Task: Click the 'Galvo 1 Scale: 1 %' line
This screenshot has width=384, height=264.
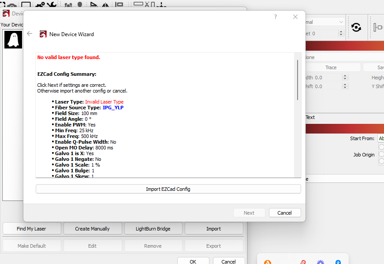Action: coord(78,165)
